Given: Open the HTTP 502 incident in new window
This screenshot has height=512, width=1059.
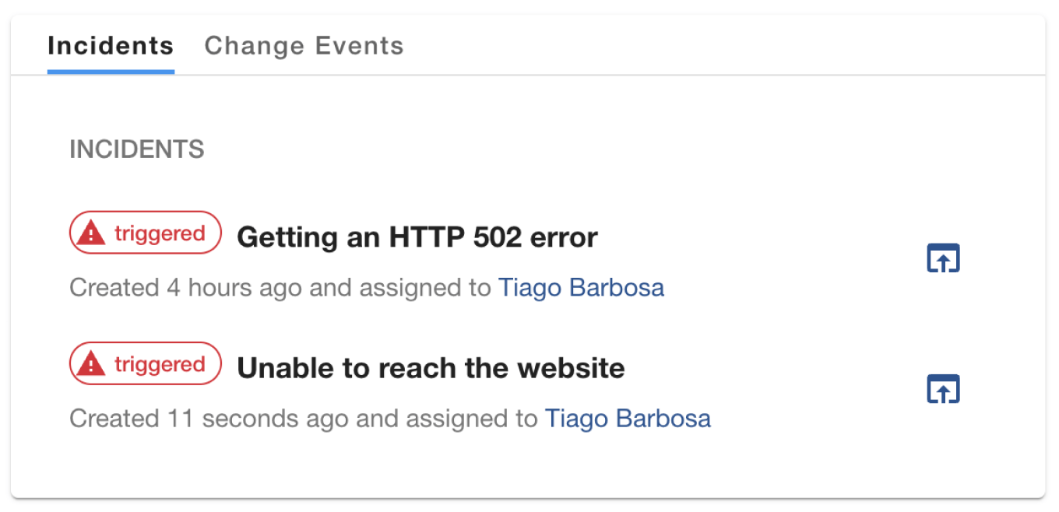Looking at the screenshot, I should pyautogui.click(x=943, y=258).
